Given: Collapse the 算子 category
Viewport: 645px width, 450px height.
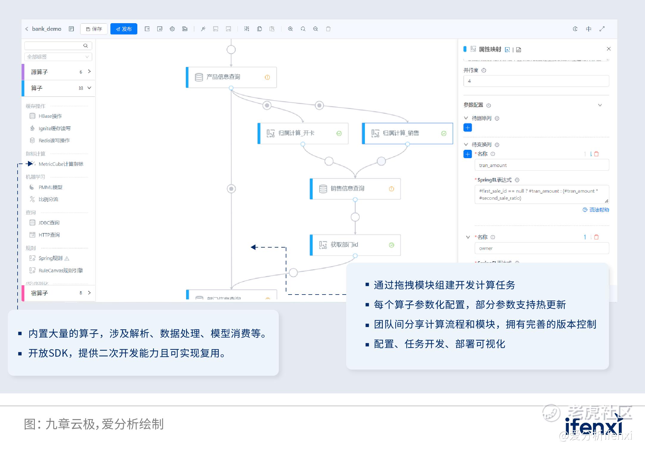Looking at the screenshot, I should point(89,88).
